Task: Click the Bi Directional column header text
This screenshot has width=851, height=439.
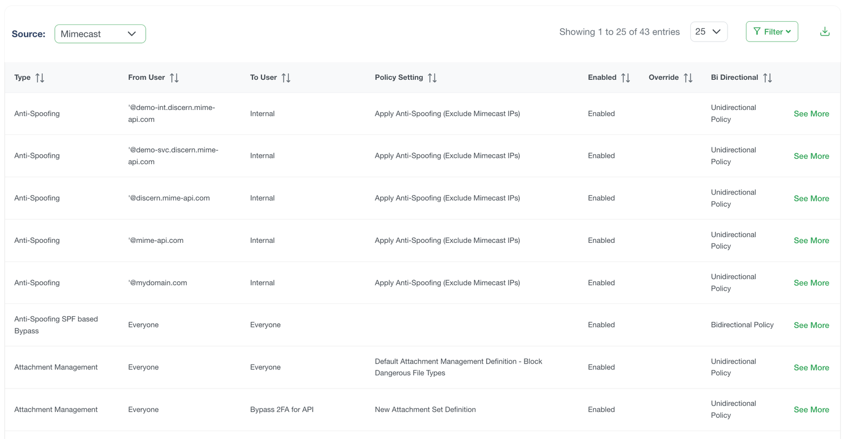Action: (x=735, y=78)
